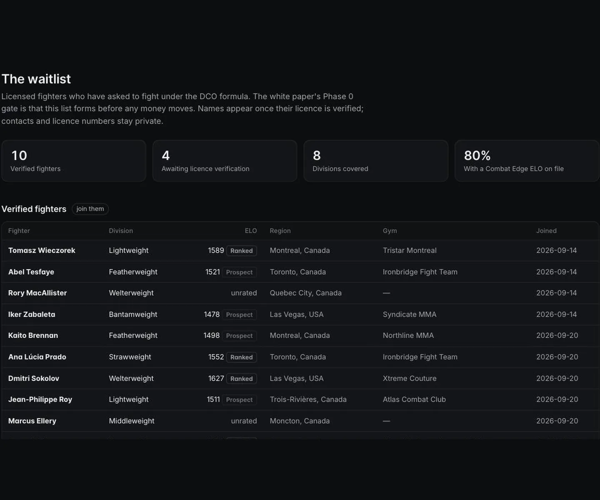
Task: Click the 'join them' button
Action: pos(90,209)
